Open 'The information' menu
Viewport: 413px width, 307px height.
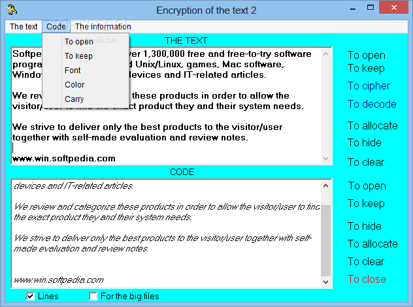point(103,27)
